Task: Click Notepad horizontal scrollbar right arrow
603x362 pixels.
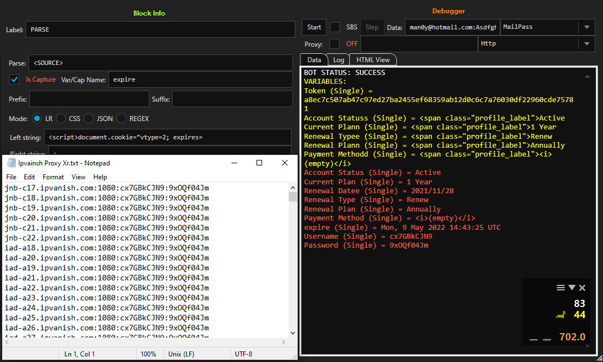Action: point(284,342)
